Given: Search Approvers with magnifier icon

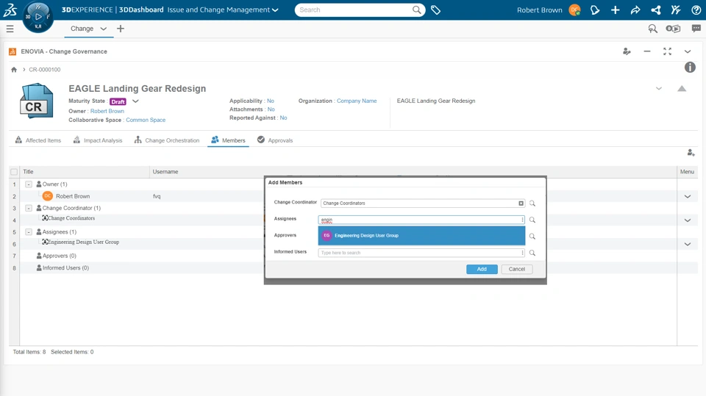Looking at the screenshot, I should point(532,237).
